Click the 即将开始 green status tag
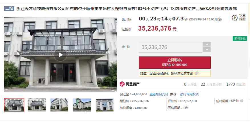 point(240,39)
